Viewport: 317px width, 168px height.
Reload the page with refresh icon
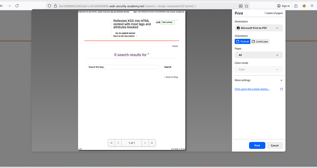(17, 6)
